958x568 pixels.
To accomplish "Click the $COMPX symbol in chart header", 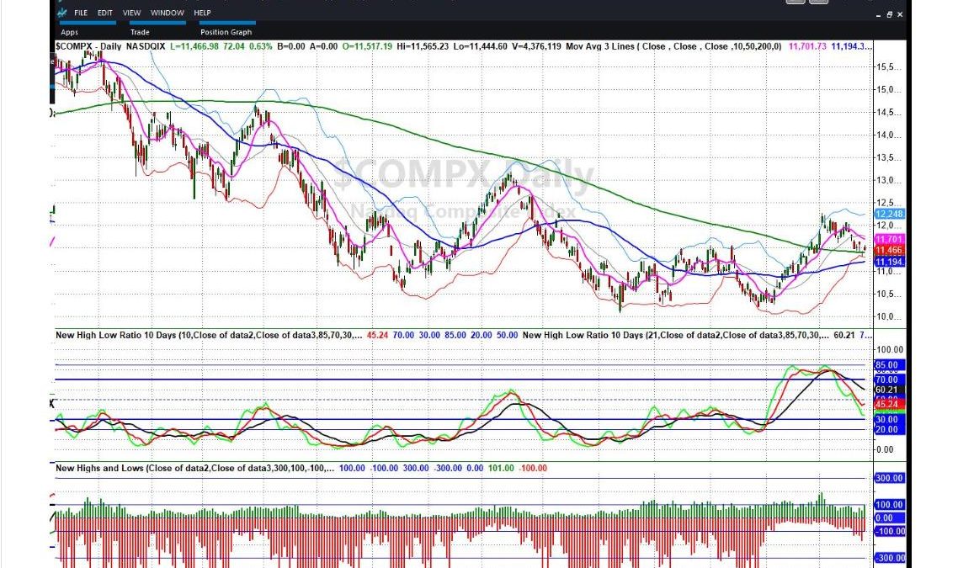I will (x=72, y=46).
